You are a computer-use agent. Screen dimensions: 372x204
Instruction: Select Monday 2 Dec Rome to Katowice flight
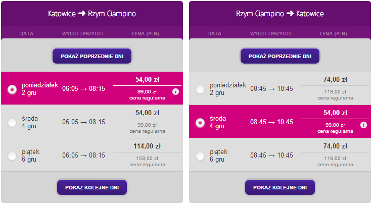click(x=201, y=89)
